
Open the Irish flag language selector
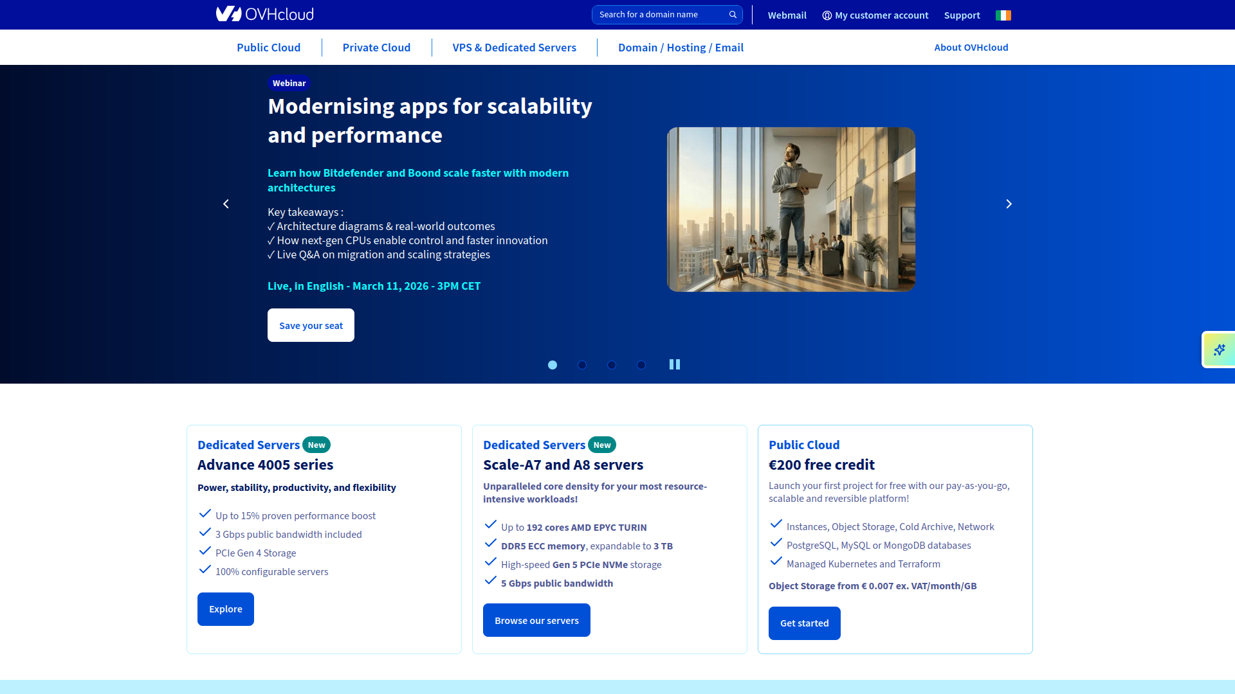1003,15
